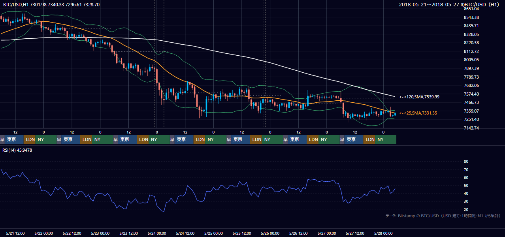Click price axis value 7251.40
The width and height of the screenshot is (505, 237).
coord(471,119)
